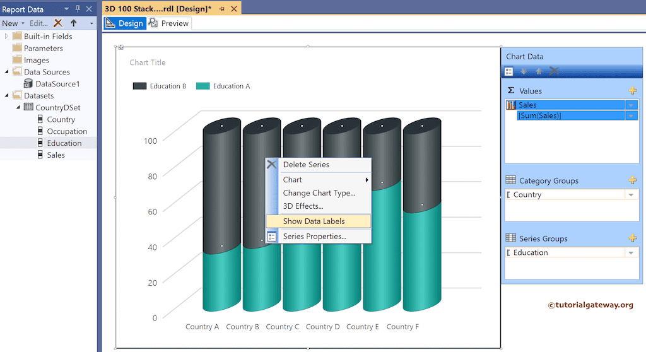646x352 pixels.
Task: Click the Education A legend color swatch
Action: [x=203, y=86]
